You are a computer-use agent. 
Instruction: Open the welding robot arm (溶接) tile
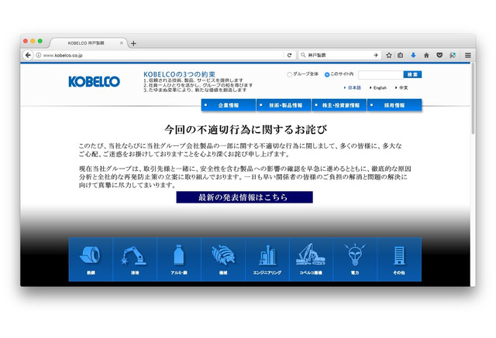tap(135, 259)
